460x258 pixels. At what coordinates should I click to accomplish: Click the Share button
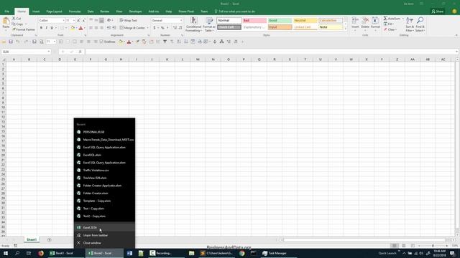[437, 11]
